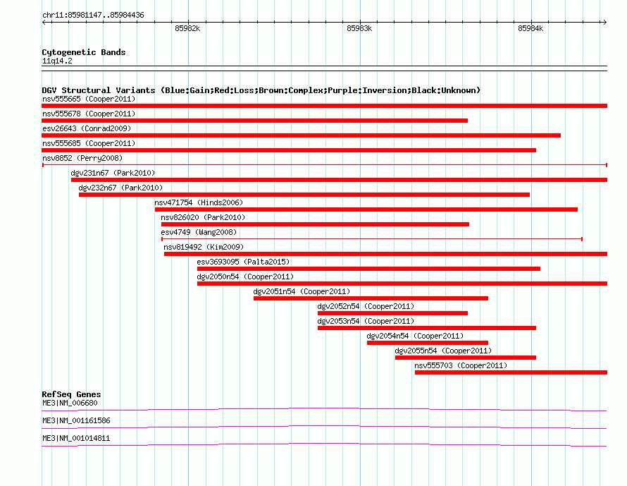Click the red bar under dgv2051n54
The height and width of the screenshot is (486, 627).
click(371, 298)
